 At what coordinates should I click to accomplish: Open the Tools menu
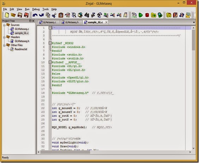(x=46, y=9)
